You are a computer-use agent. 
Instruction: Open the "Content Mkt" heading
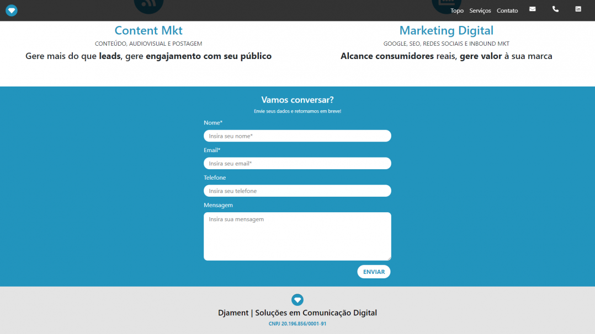tap(148, 30)
